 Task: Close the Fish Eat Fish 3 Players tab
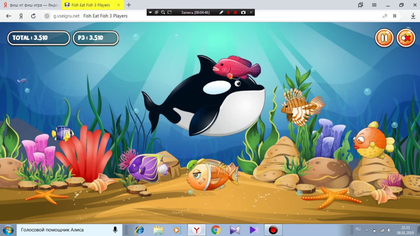click(x=118, y=5)
